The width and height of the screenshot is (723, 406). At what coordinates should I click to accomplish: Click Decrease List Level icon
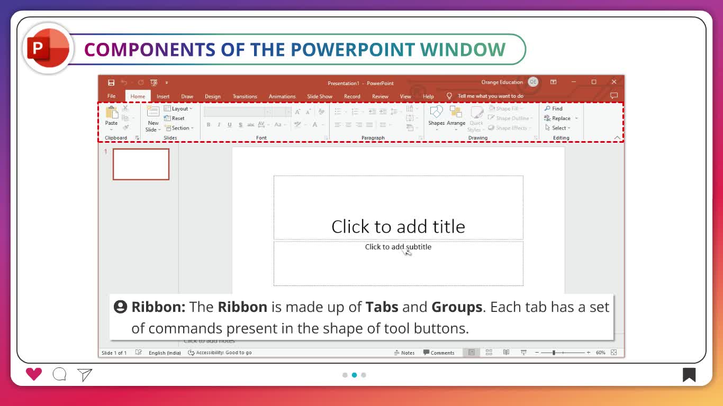click(372, 112)
